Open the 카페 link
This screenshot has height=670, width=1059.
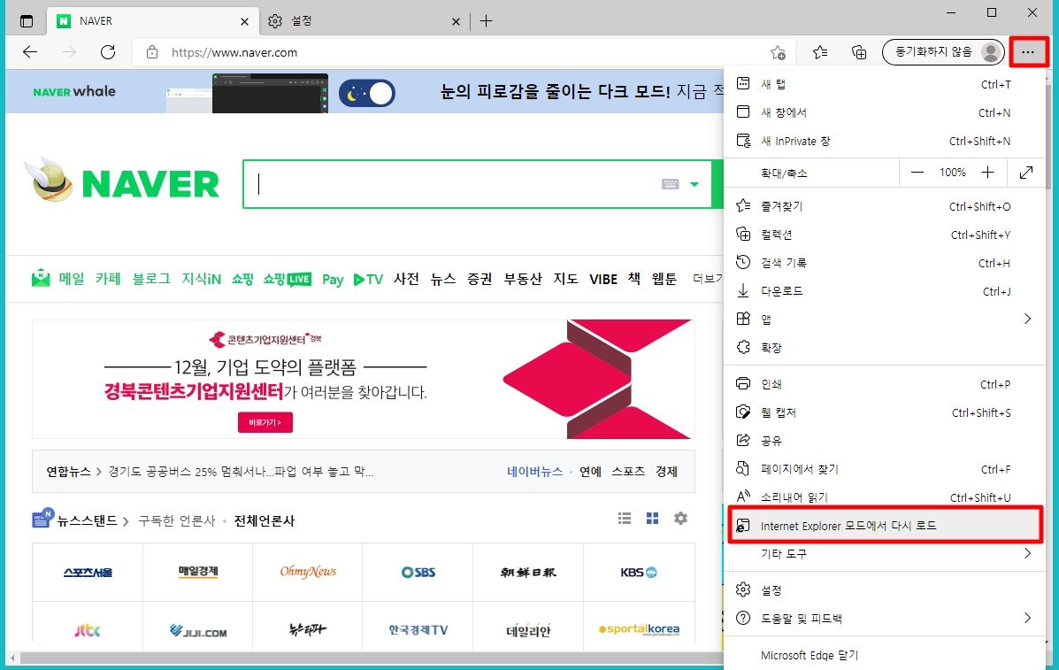[108, 278]
